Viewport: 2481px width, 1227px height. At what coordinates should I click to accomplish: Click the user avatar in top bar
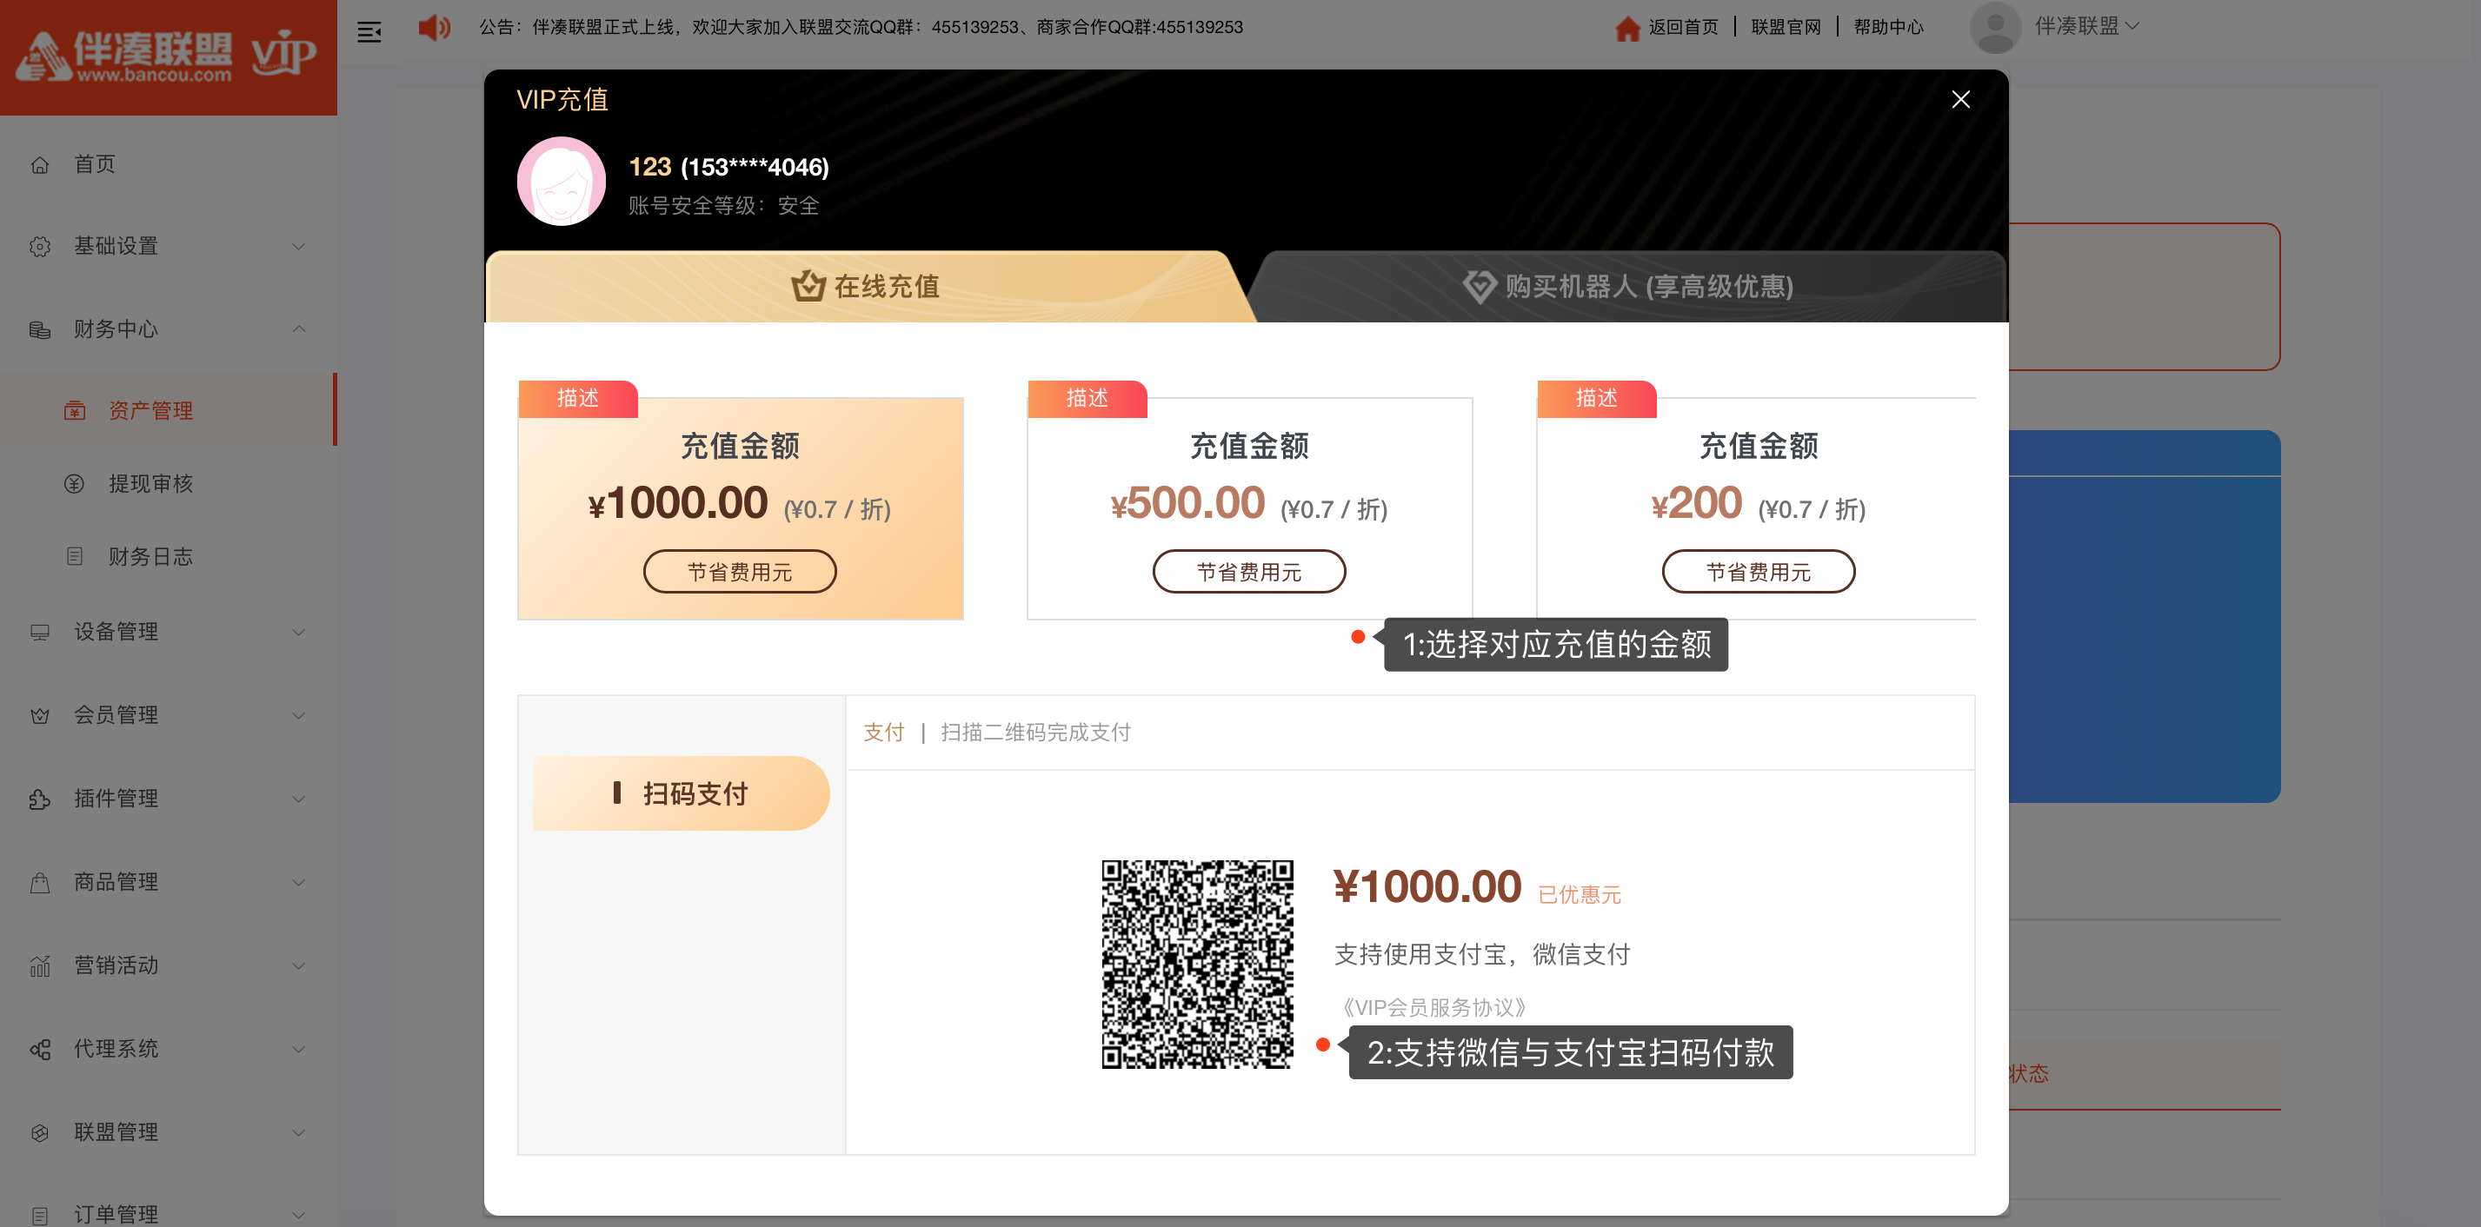click(x=1996, y=27)
